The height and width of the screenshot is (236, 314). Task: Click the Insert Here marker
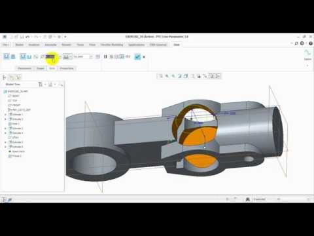pyautogui.click(x=16, y=151)
